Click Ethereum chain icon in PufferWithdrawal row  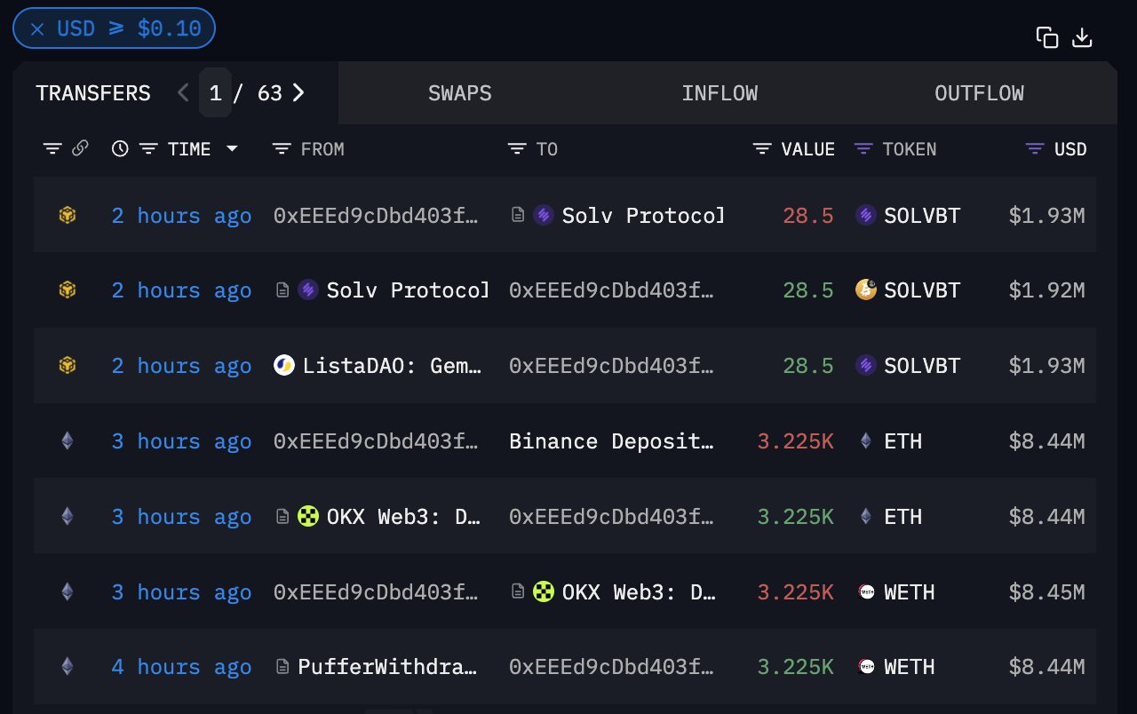(x=67, y=667)
